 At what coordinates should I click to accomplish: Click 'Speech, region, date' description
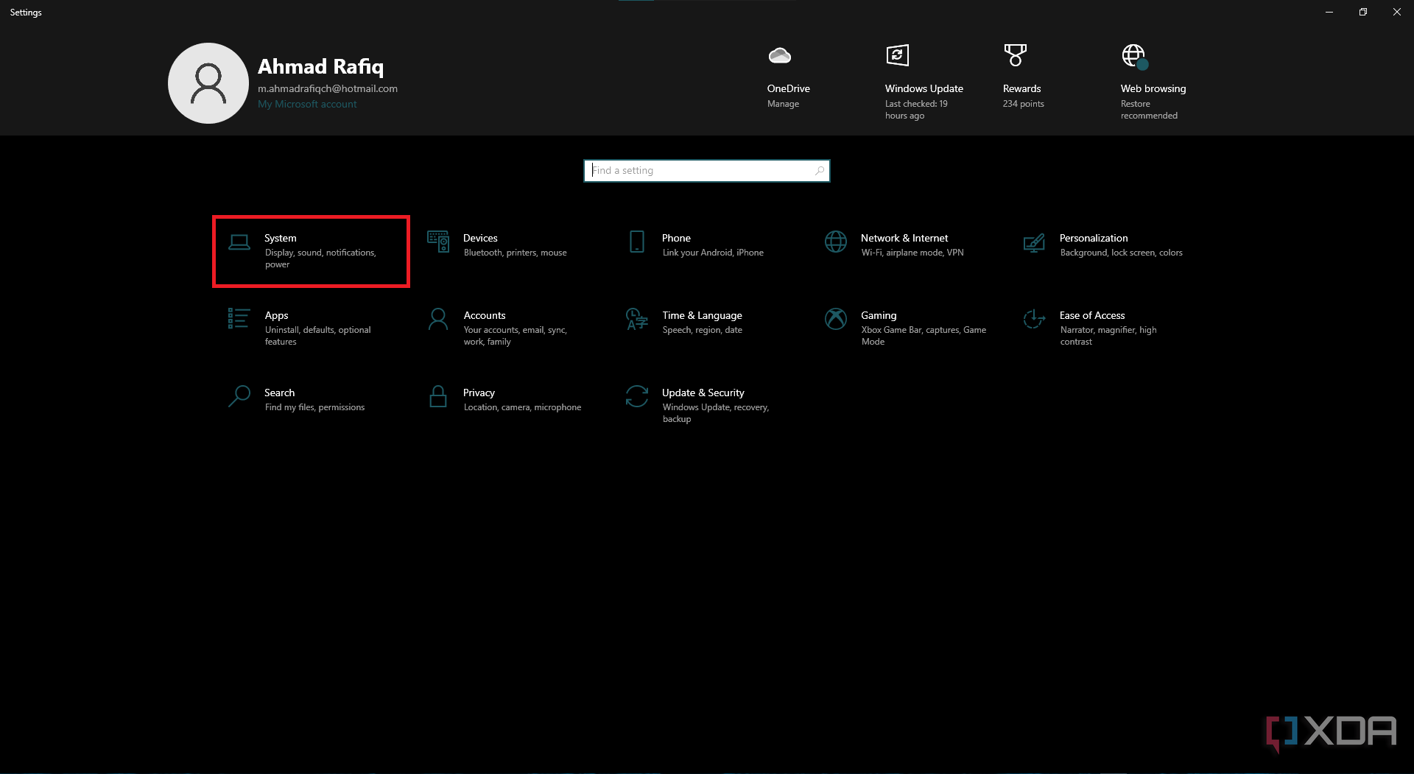702,330
